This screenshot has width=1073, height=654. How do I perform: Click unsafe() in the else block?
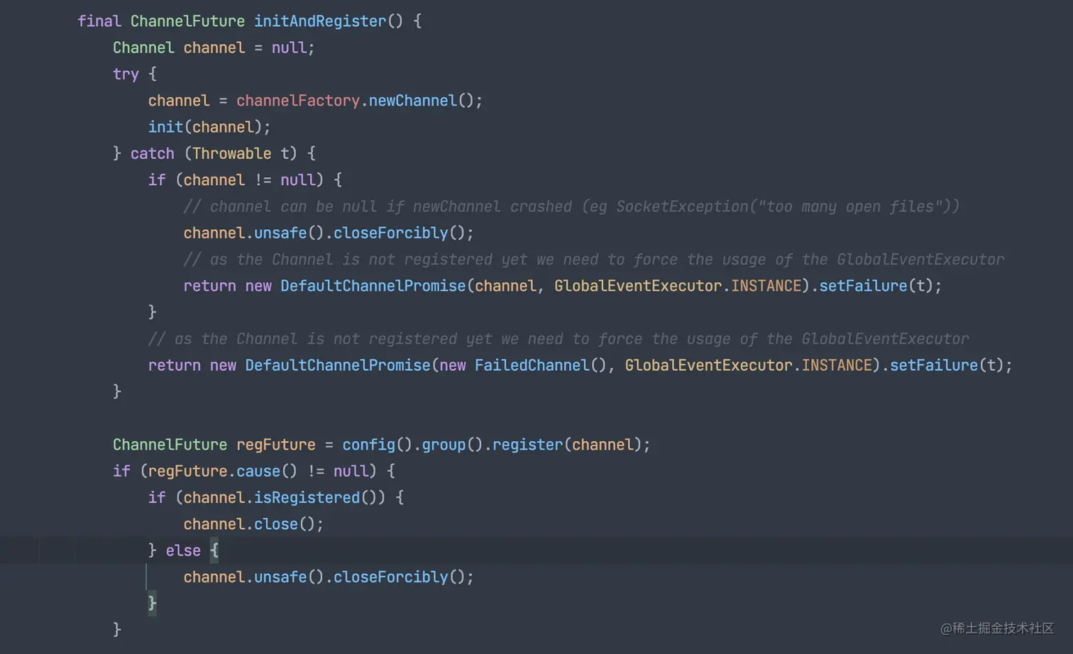tap(289, 577)
